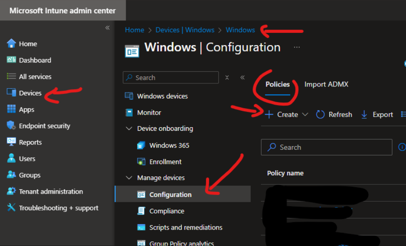Image resolution: width=406 pixels, height=246 pixels.
Task: Switch to the Policies tab
Action: pyautogui.click(x=278, y=84)
